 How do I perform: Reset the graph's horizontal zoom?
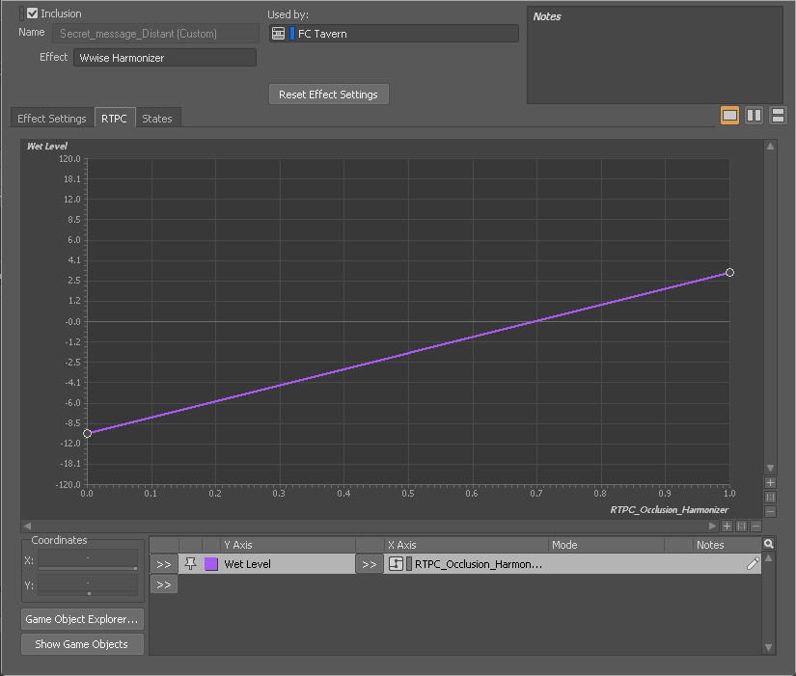click(741, 526)
